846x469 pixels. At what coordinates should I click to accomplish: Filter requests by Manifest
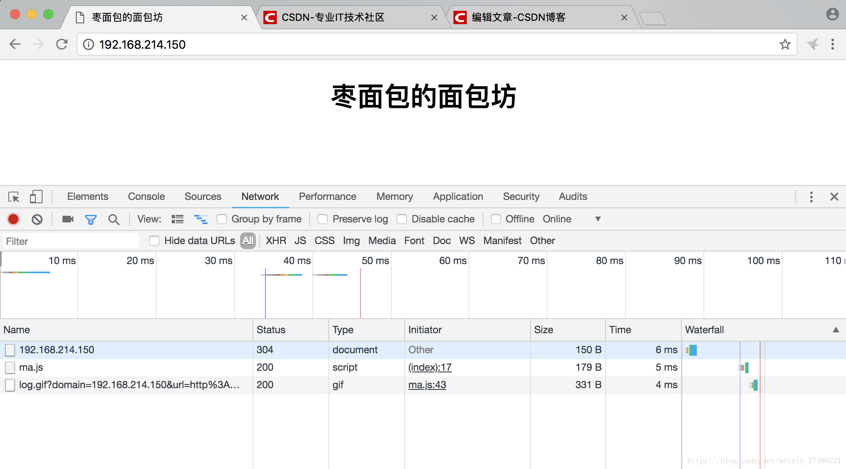pos(502,241)
